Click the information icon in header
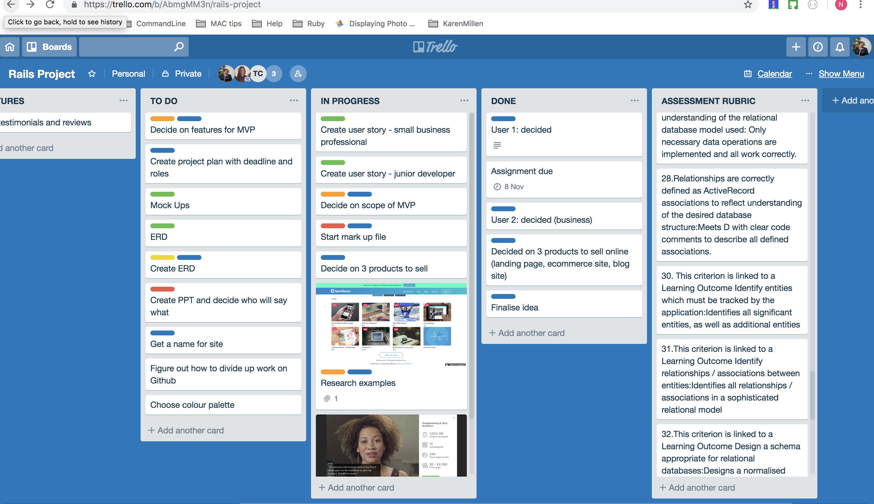Image resolution: width=874 pixels, height=504 pixels. pos(818,47)
